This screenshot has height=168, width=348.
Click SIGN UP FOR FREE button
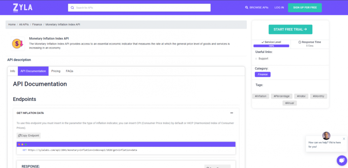point(305,7)
